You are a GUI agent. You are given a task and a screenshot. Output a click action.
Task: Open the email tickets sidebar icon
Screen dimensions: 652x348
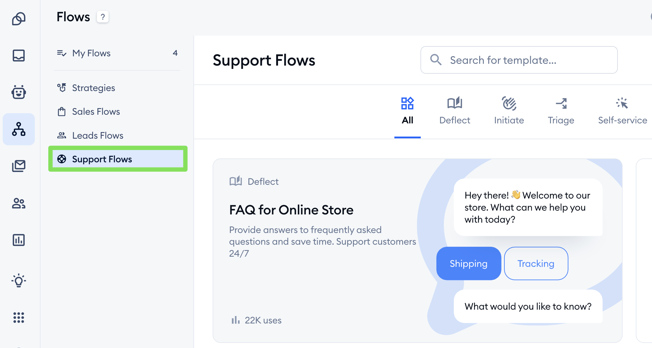click(x=19, y=166)
